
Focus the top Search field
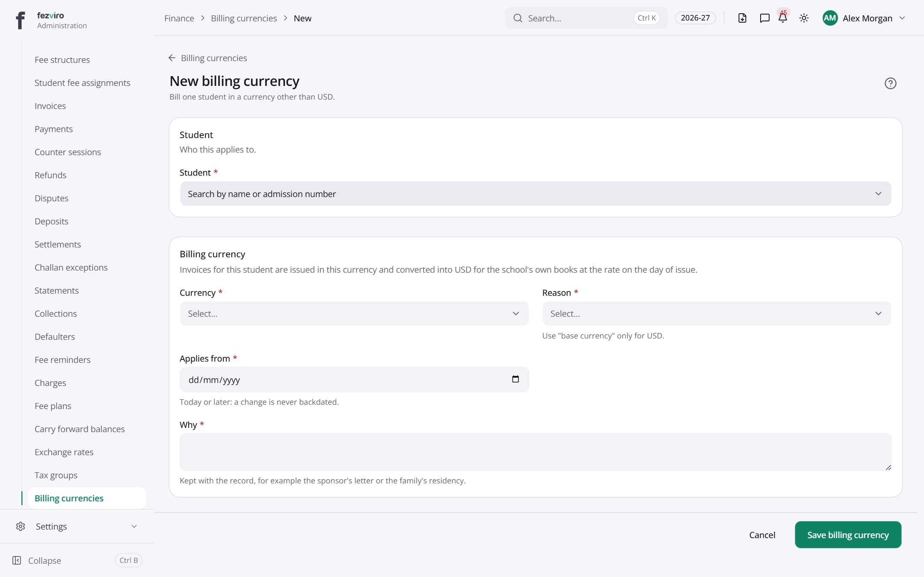(586, 18)
